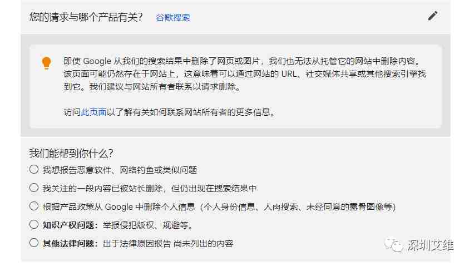Click the heading 我们能帮到你什么?
The width and height of the screenshot is (469, 266).
click(71, 154)
